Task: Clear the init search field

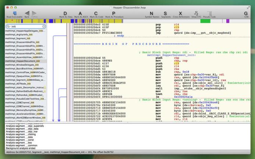Action: [43, 26]
